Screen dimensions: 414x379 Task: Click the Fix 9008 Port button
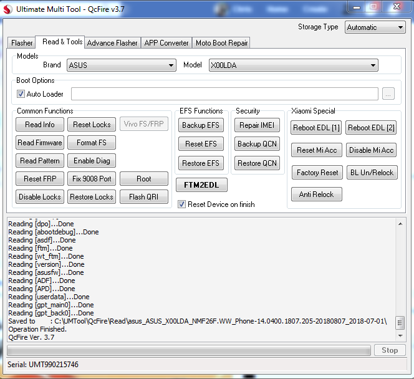[x=92, y=179]
